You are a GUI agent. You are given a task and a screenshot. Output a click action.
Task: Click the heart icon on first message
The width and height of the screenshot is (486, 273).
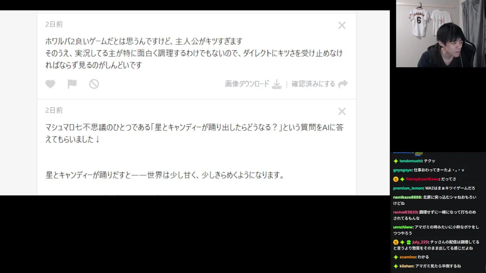coord(50,84)
